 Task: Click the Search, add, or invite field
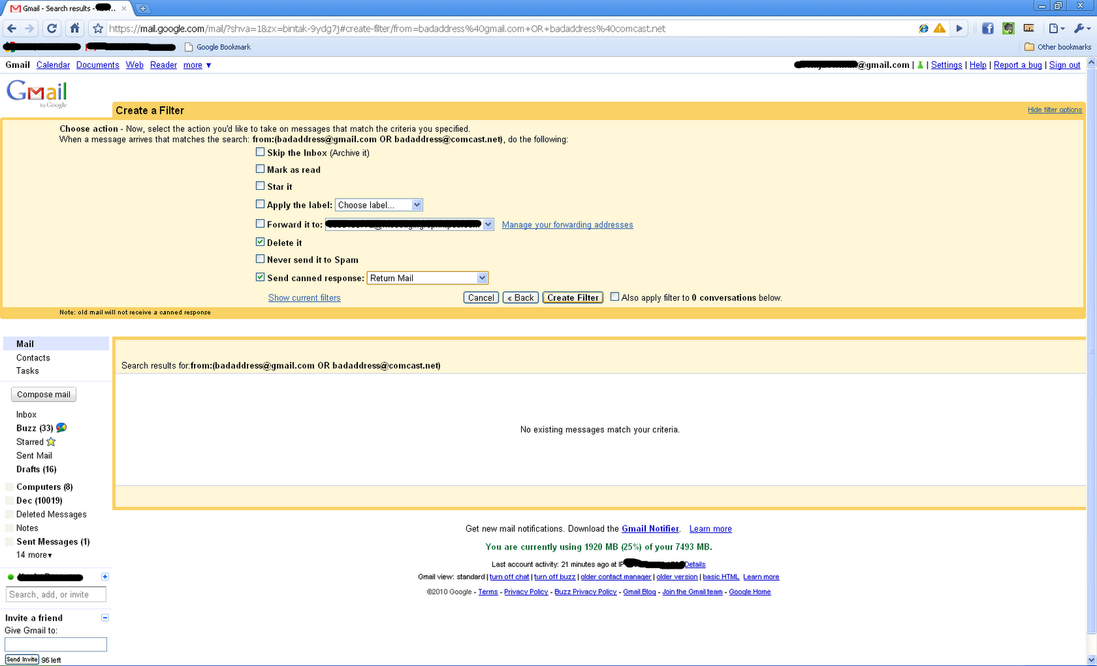click(55, 594)
